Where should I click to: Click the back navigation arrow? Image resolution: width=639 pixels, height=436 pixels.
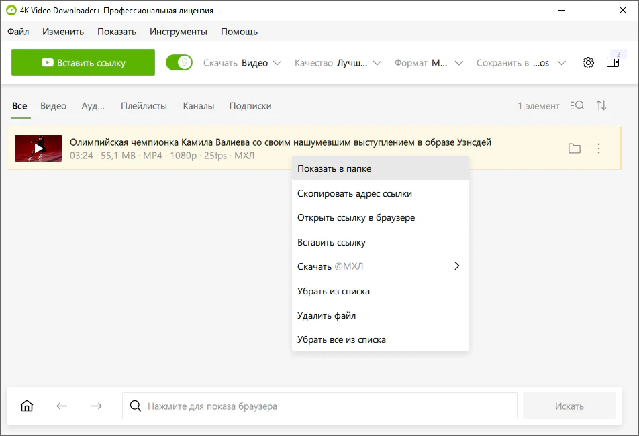pyautogui.click(x=62, y=405)
